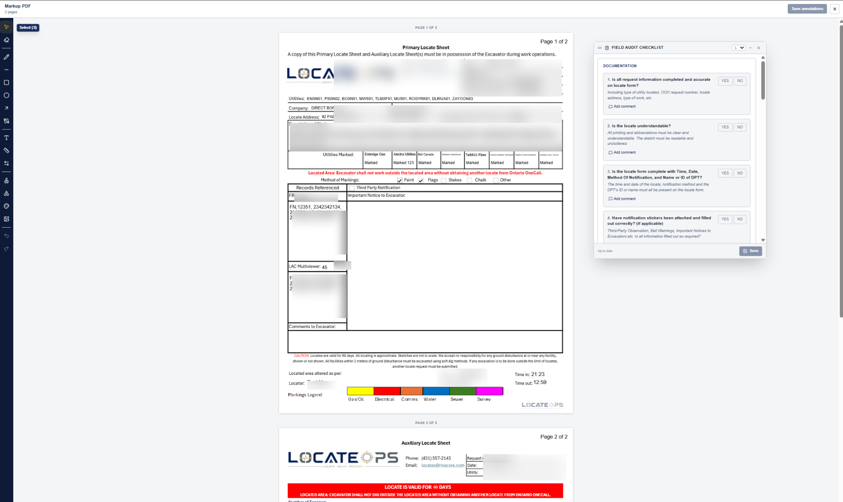The width and height of the screenshot is (843, 502).
Task: Choose YES for notification stickers question
Action: point(725,219)
